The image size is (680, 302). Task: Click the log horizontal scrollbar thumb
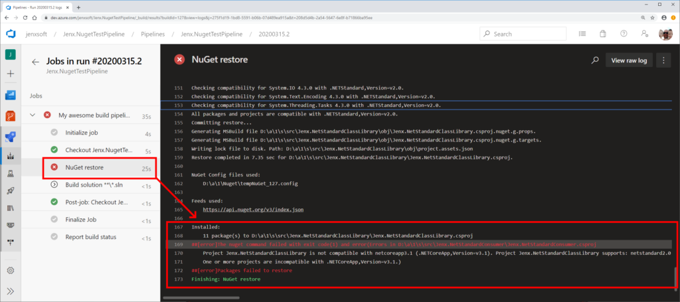[x=201, y=297]
